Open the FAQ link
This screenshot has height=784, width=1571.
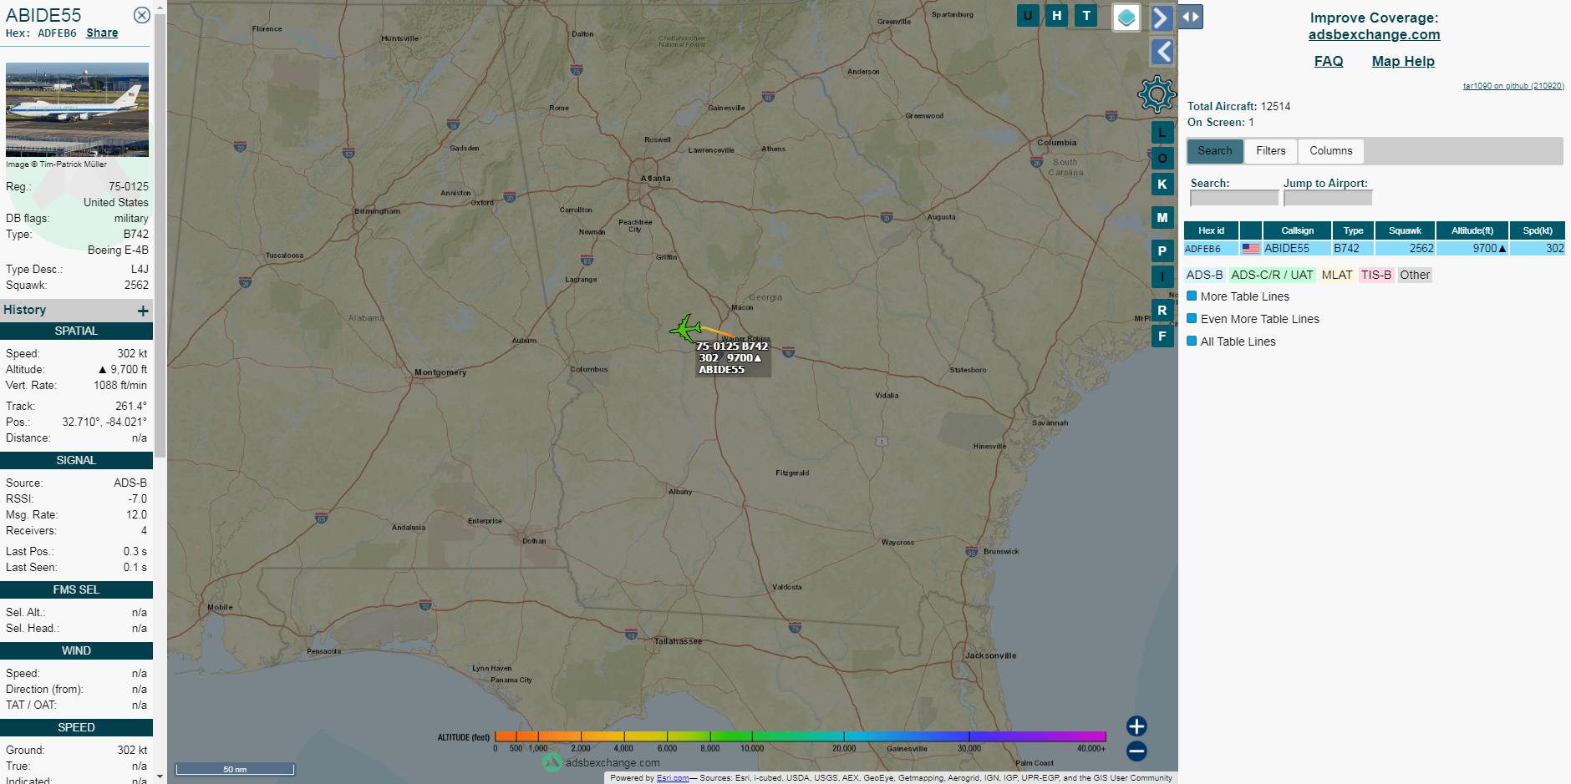tap(1329, 61)
